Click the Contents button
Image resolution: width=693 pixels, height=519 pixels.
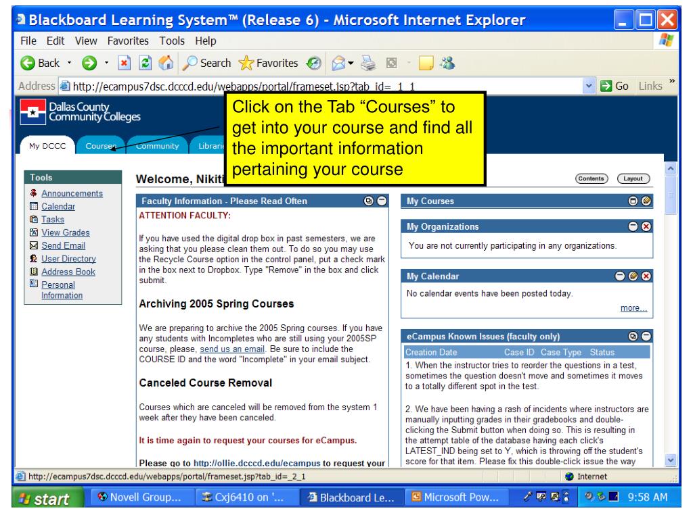591,178
